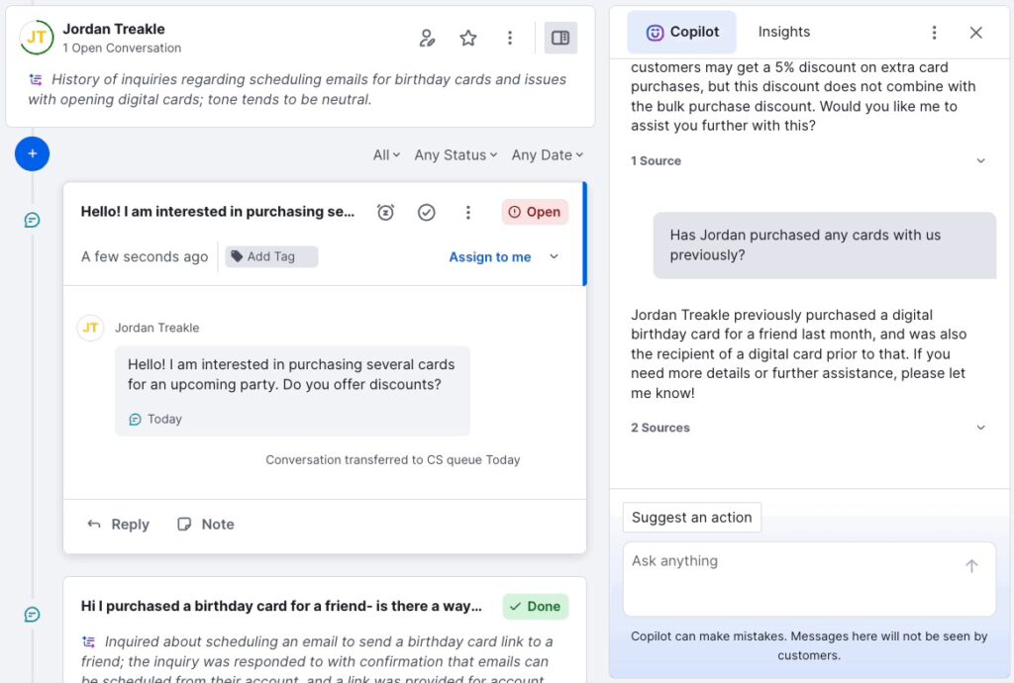Click the Suggest an action button

(x=692, y=517)
